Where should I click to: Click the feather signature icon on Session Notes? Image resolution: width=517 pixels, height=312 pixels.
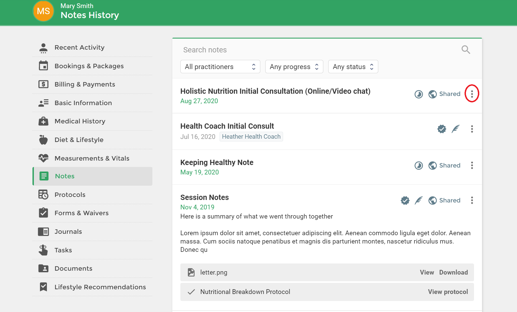click(x=419, y=200)
